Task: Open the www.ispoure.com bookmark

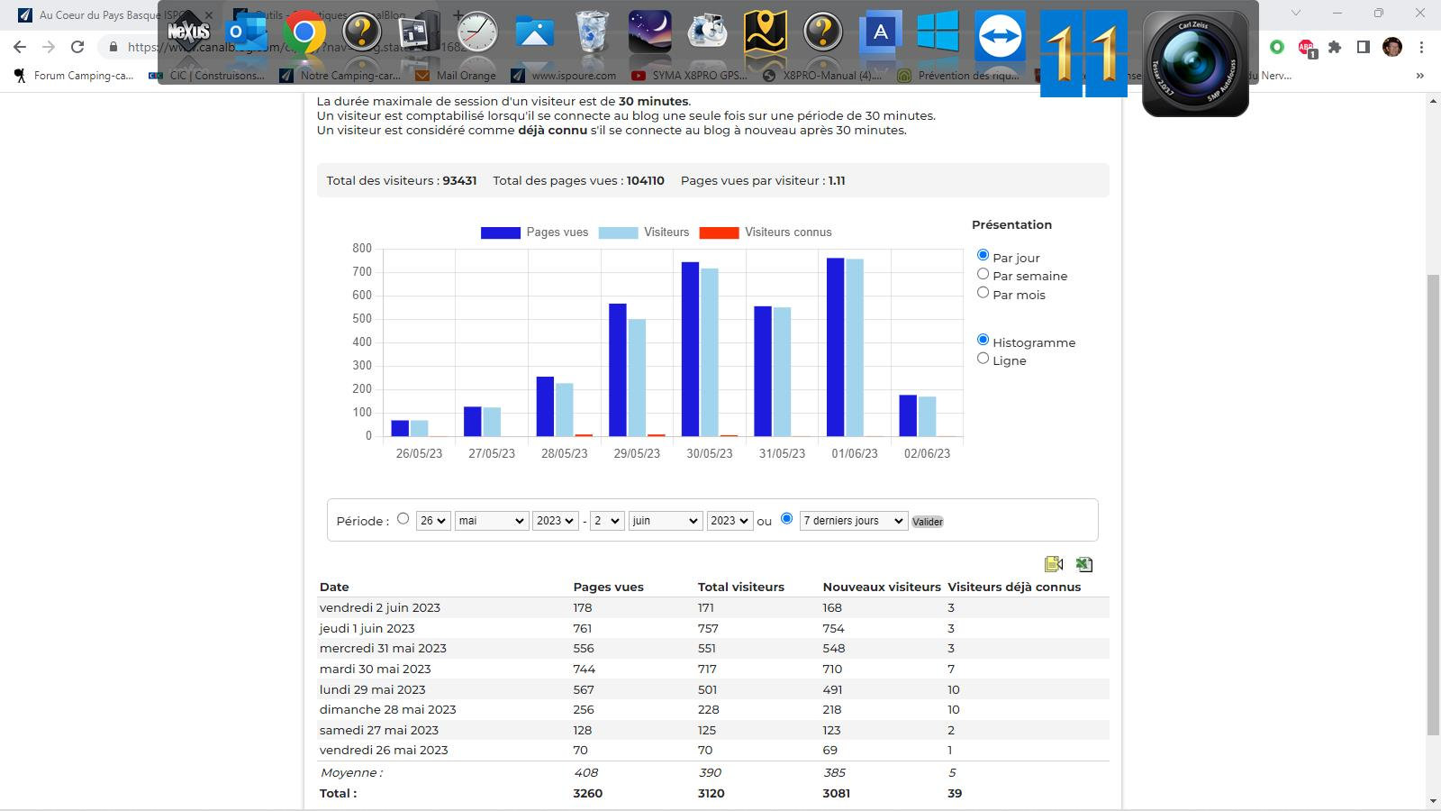Action: point(564,76)
